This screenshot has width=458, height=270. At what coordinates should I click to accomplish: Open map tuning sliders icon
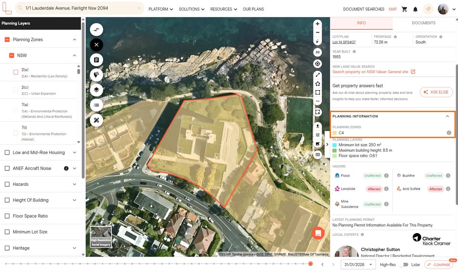click(x=317, y=135)
